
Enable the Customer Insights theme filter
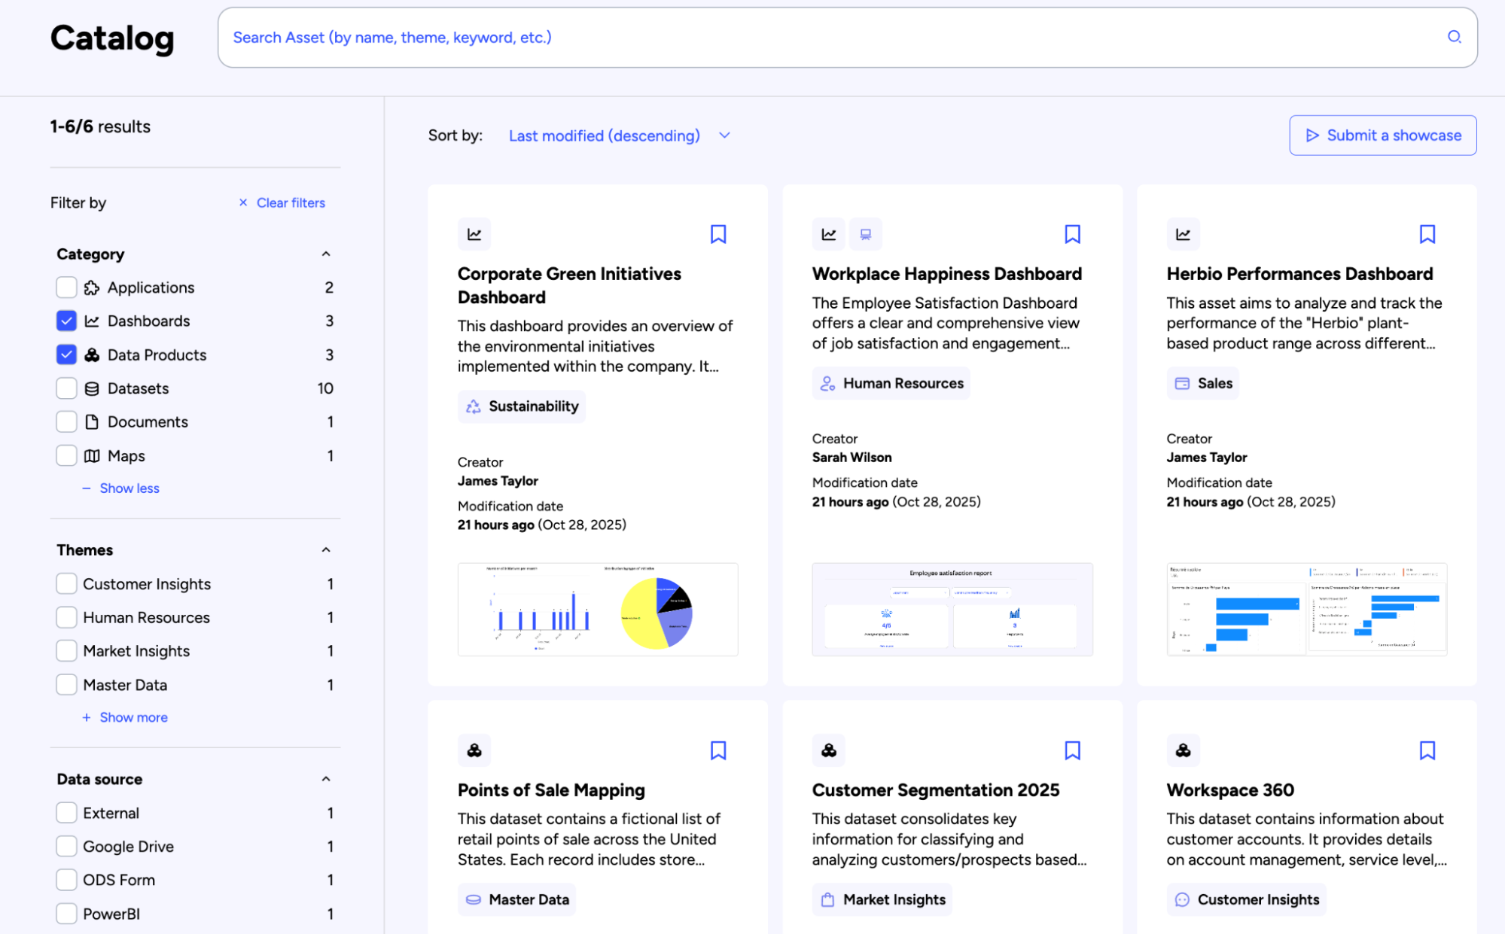(66, 583)
